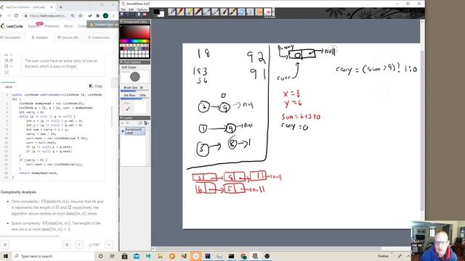This screenshot has height=261, width=465.
Task: Click the taskbar search box
Action: point(53,256)
